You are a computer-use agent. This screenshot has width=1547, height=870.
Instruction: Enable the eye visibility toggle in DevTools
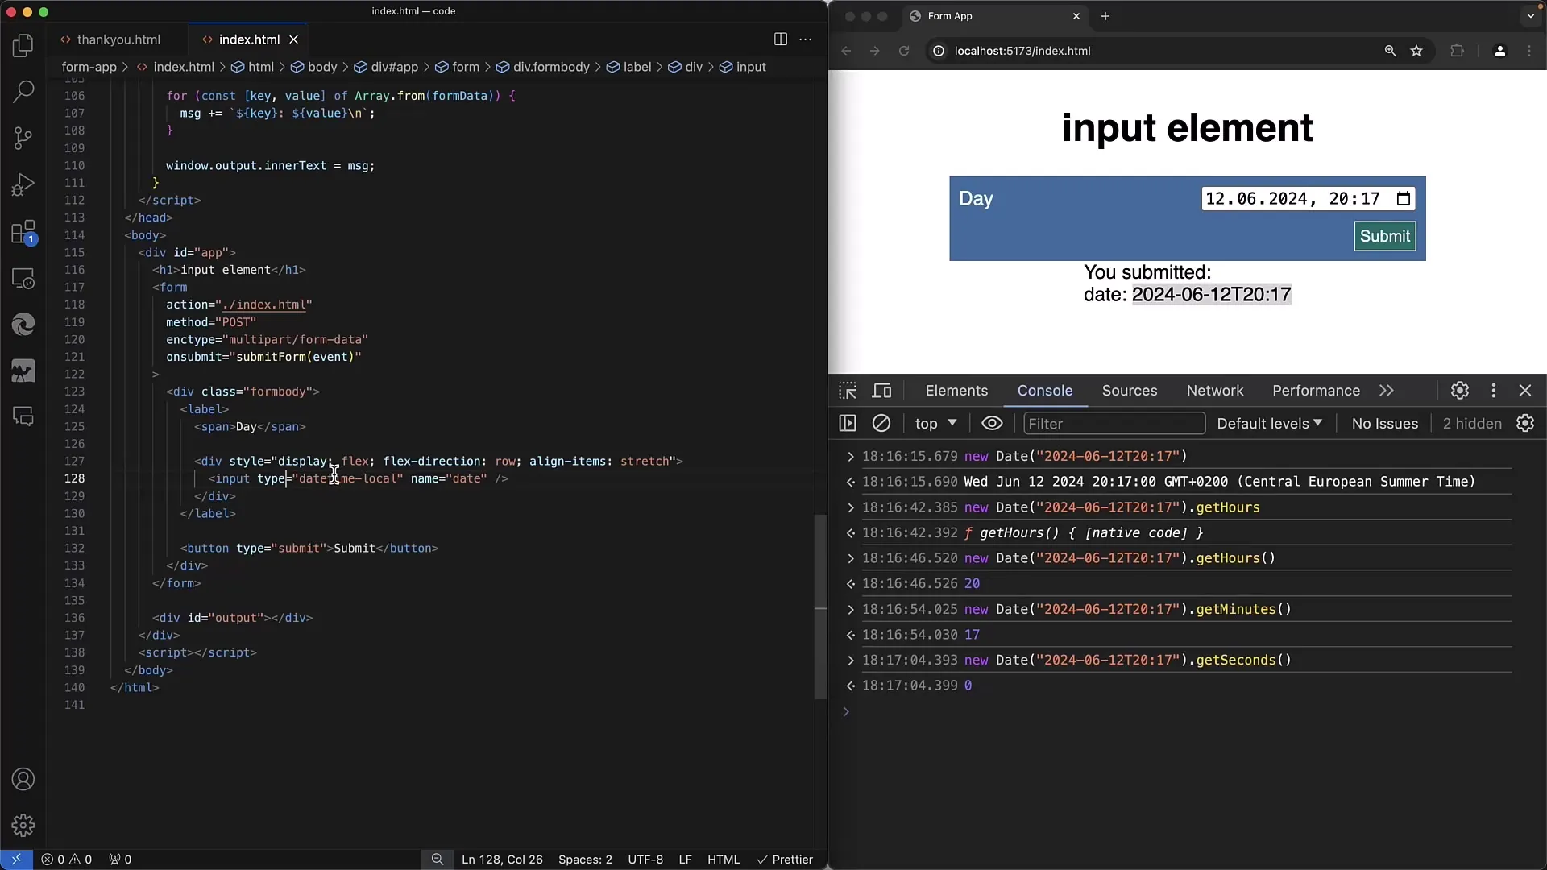[x=991, y=423]
